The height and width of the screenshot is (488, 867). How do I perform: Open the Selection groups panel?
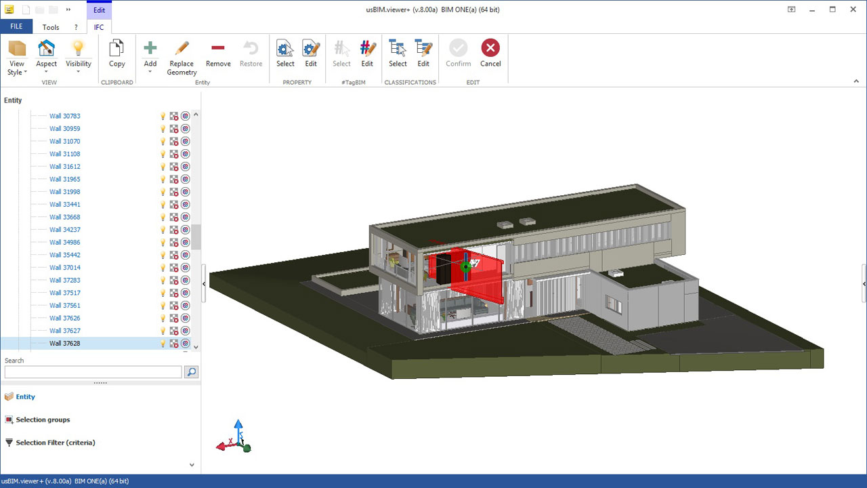[x=43, y=420]
